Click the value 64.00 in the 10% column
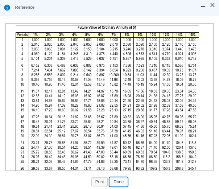The height and width of the screenshot is (189, 219). (153, 143)
